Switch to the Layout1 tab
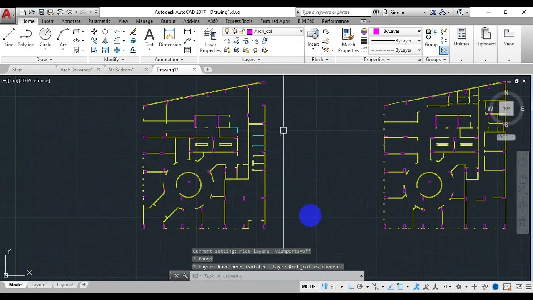 pos(40,285)
